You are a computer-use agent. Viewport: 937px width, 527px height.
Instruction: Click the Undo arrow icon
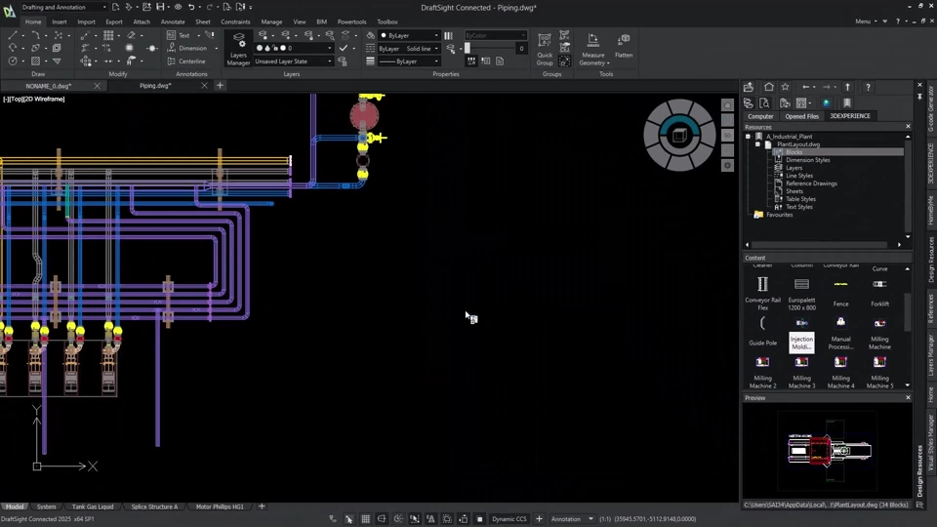tap(191, 7)
